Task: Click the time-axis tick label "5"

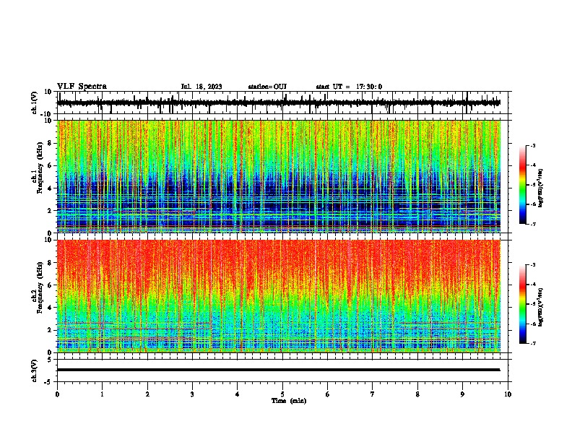Action: point(282,394)
